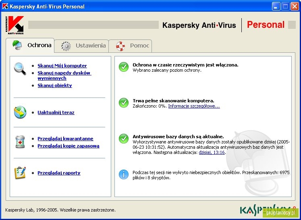Open Informacje szczegółowe scan details link
This screenshot has width=301, height=220.
[194, 106]
